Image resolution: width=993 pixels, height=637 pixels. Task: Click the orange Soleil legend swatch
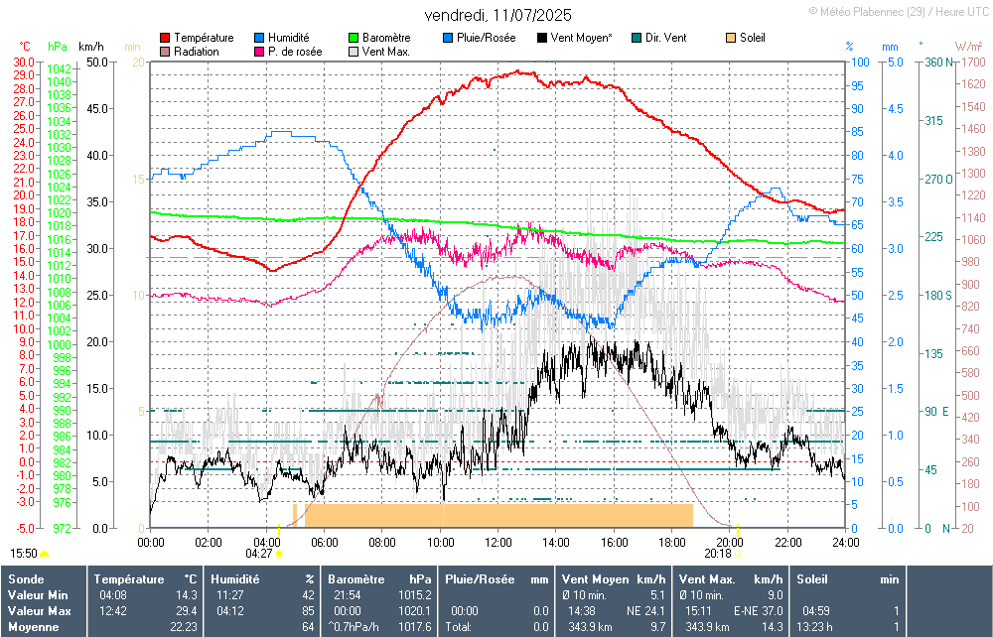[731, 38]
